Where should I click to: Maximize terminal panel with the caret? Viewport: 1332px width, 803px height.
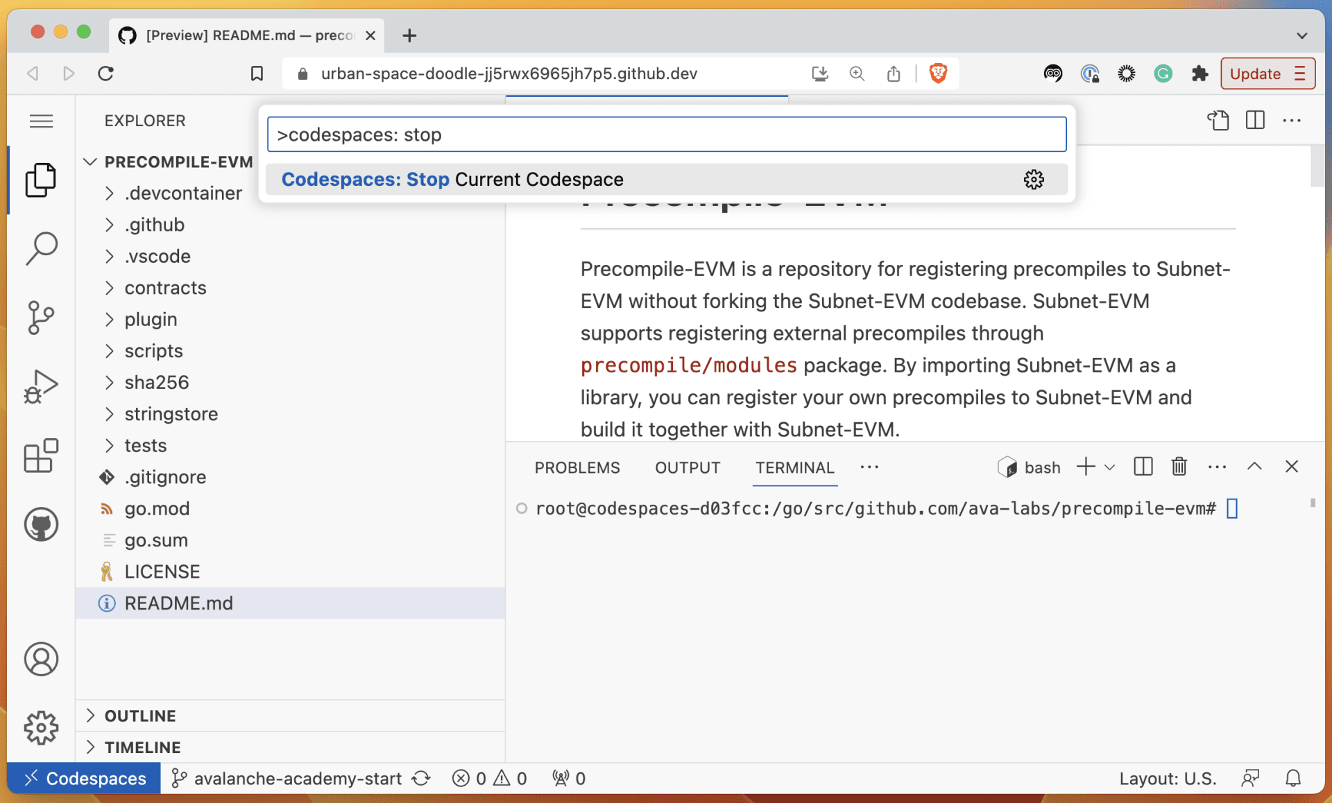click(1254, 467)
